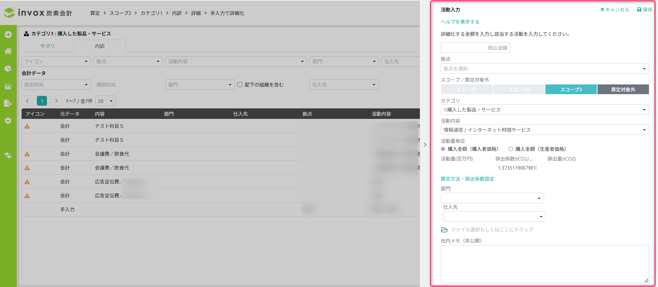The width and height of the screenshot is (658, 287).
Task: Open settings via the sidebar gear icon
Action: pos(8,121)
